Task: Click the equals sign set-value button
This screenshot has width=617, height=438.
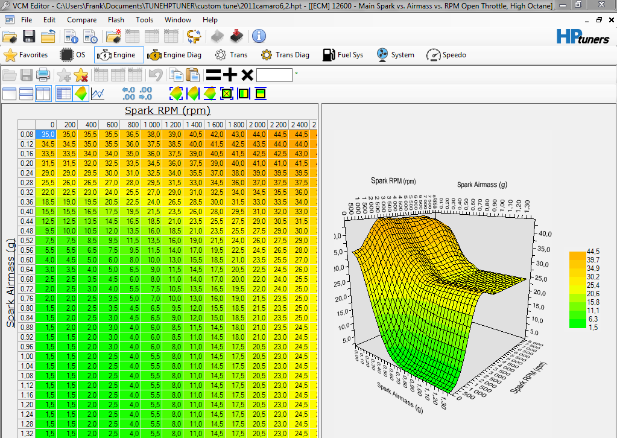Action: point(214,75)
